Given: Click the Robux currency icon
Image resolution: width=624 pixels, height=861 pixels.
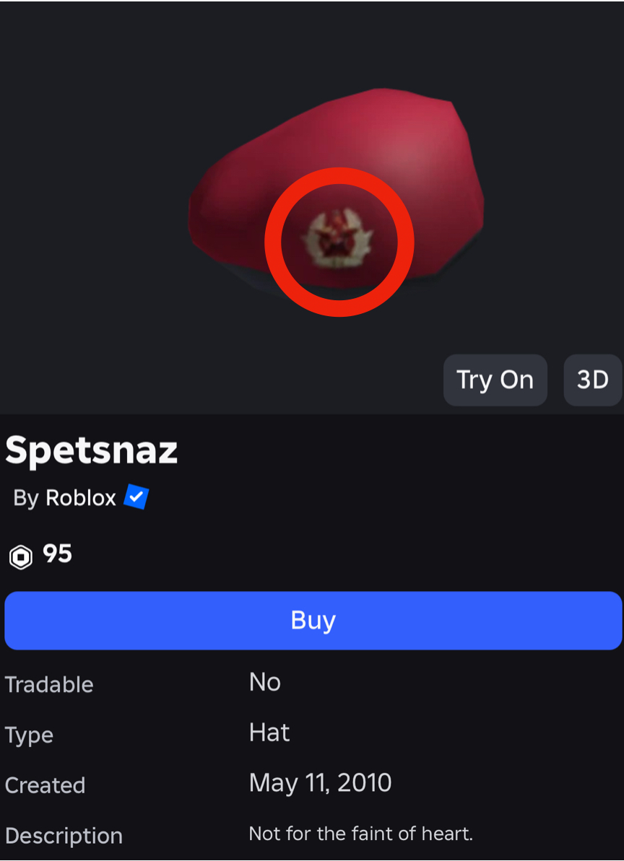Looking at the screenshot, I should coord(21,556).
